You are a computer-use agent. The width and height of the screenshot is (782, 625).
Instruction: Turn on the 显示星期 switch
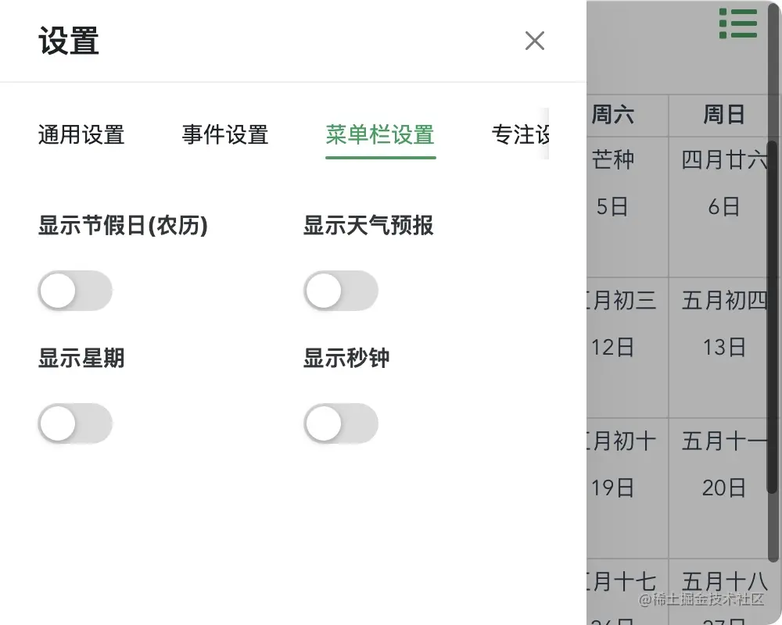[75, 423]
